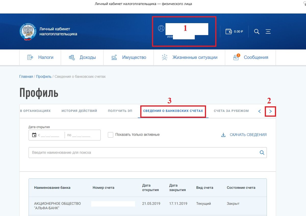Click the Наименование банка column header
This screenshot has width=306, height=216.
point(52,188)
